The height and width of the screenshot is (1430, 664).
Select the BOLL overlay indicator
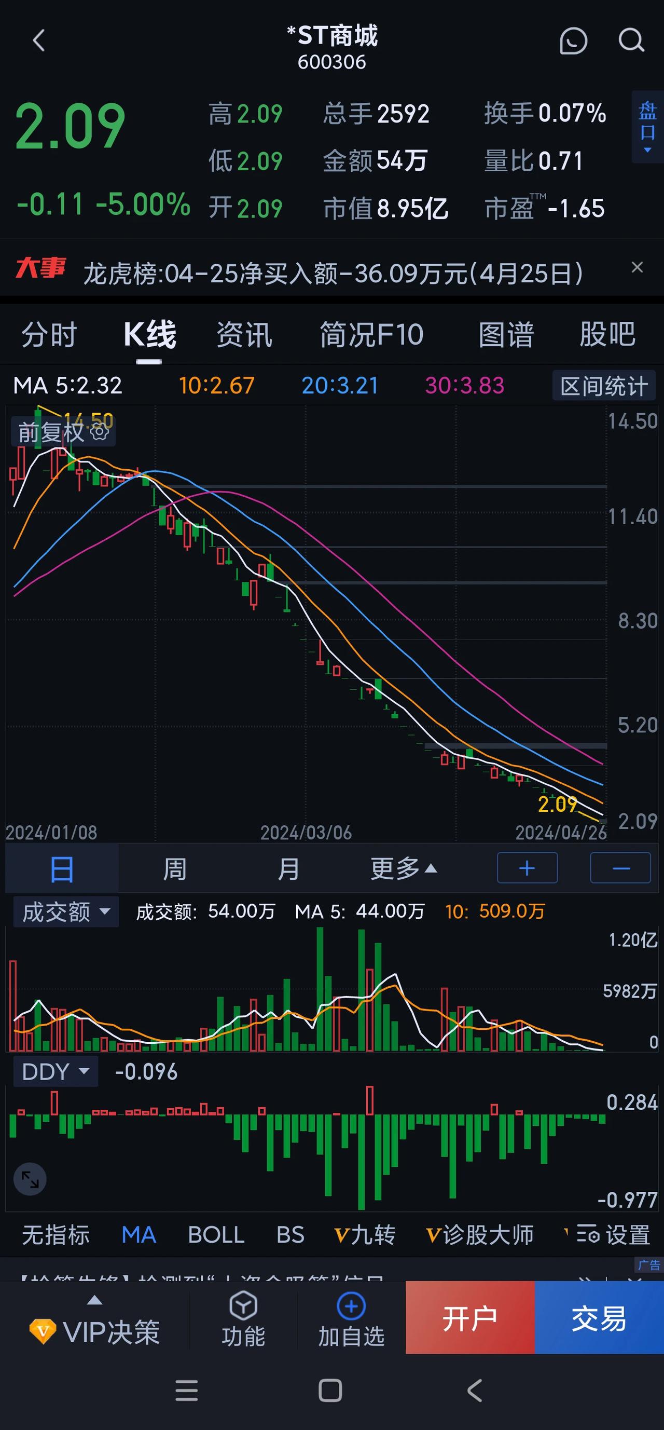click(x=216, y=1235)
